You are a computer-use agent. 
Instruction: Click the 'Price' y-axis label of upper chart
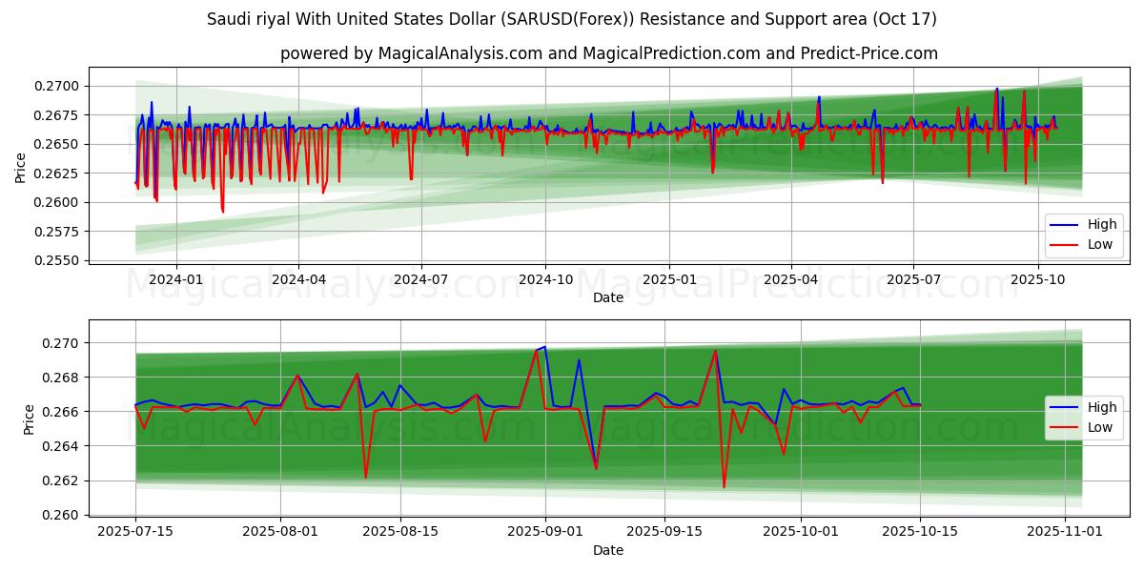21,167
